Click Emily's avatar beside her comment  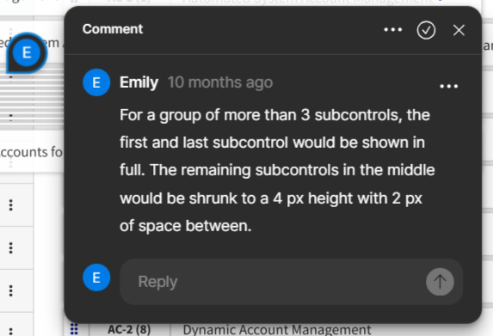(x=96, y=82)
